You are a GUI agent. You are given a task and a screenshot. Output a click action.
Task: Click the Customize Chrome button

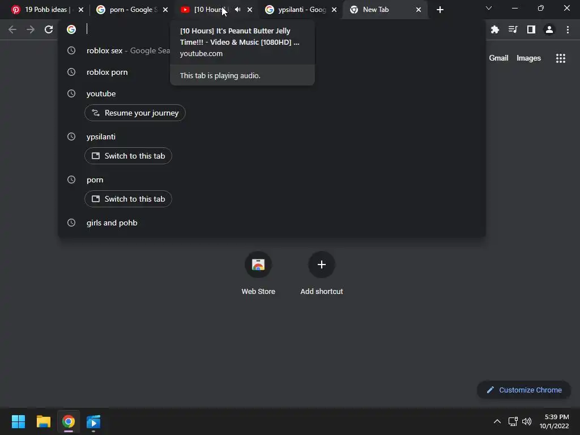pos(524,390)
